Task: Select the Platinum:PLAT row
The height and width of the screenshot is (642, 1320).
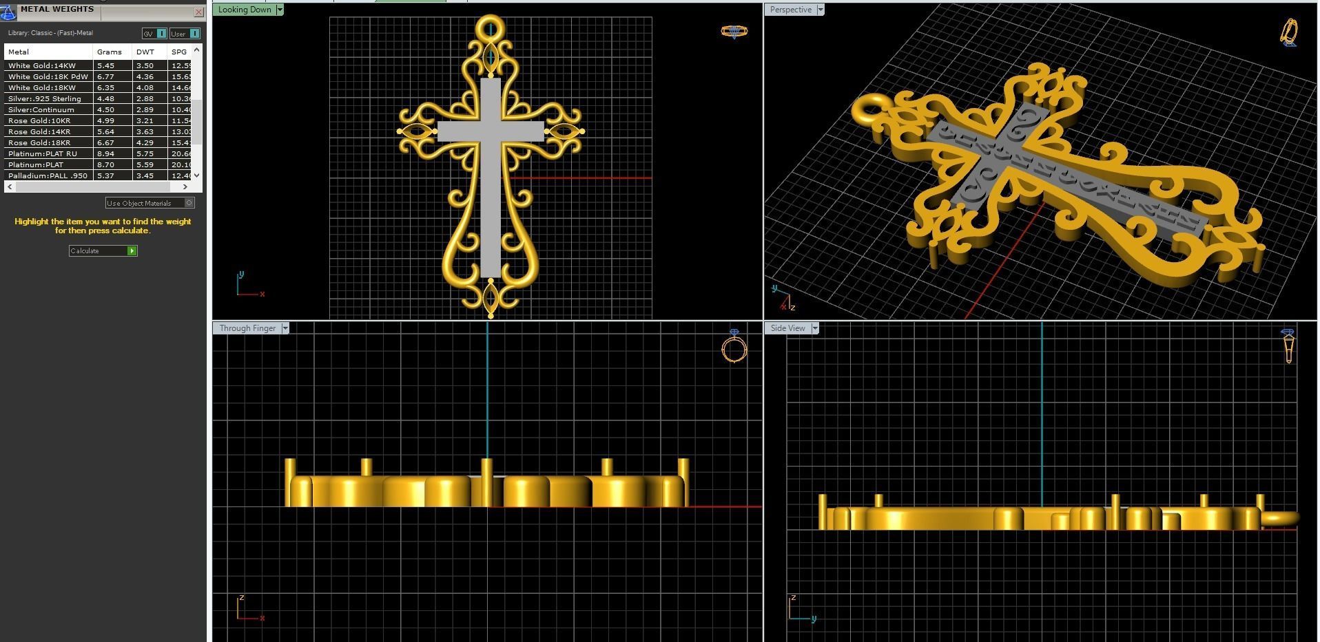Action: [98, 164]
